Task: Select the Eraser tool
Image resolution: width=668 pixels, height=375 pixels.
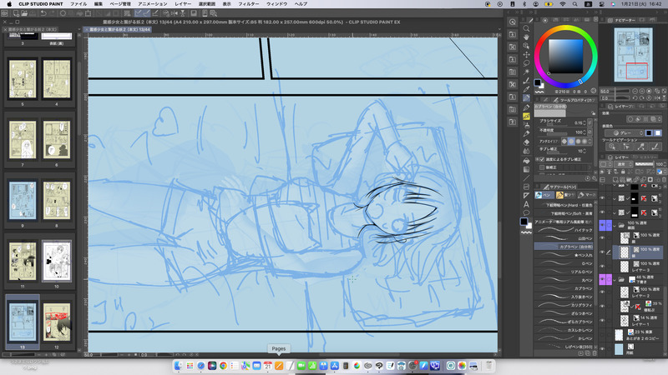Action: [526, 142]
